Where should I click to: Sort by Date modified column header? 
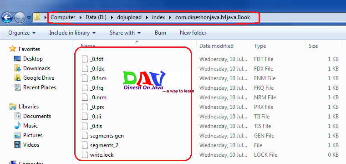216,46
